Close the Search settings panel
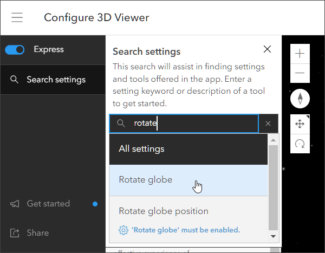This screenshot has height=253, width=325. tap(267, 49)
